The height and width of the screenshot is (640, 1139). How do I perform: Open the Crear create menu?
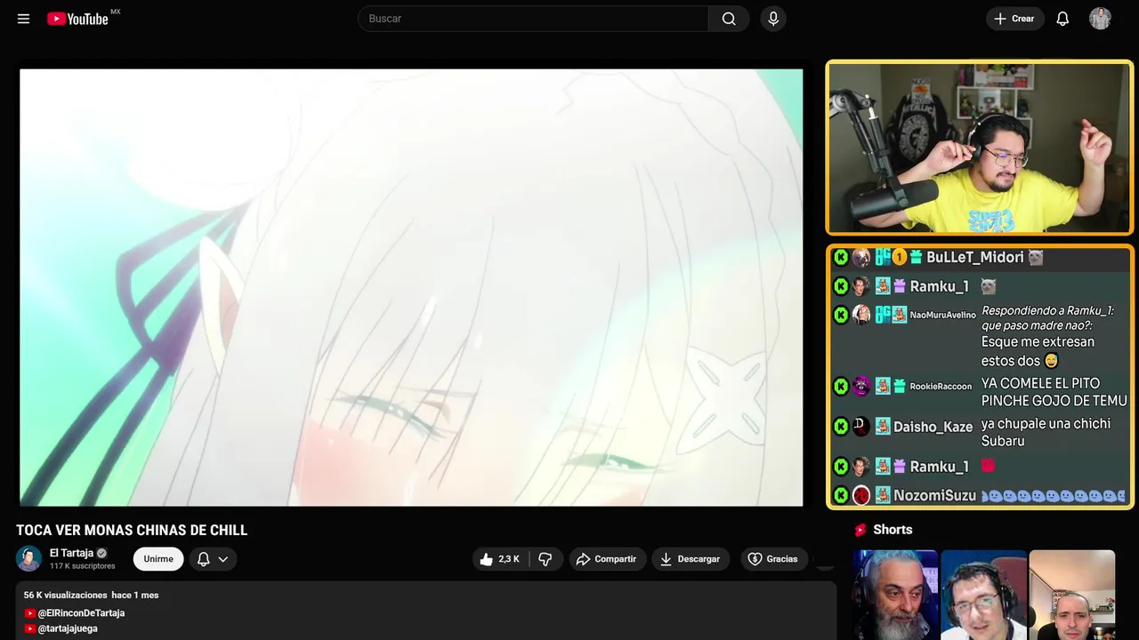(x=1014, y=19)
